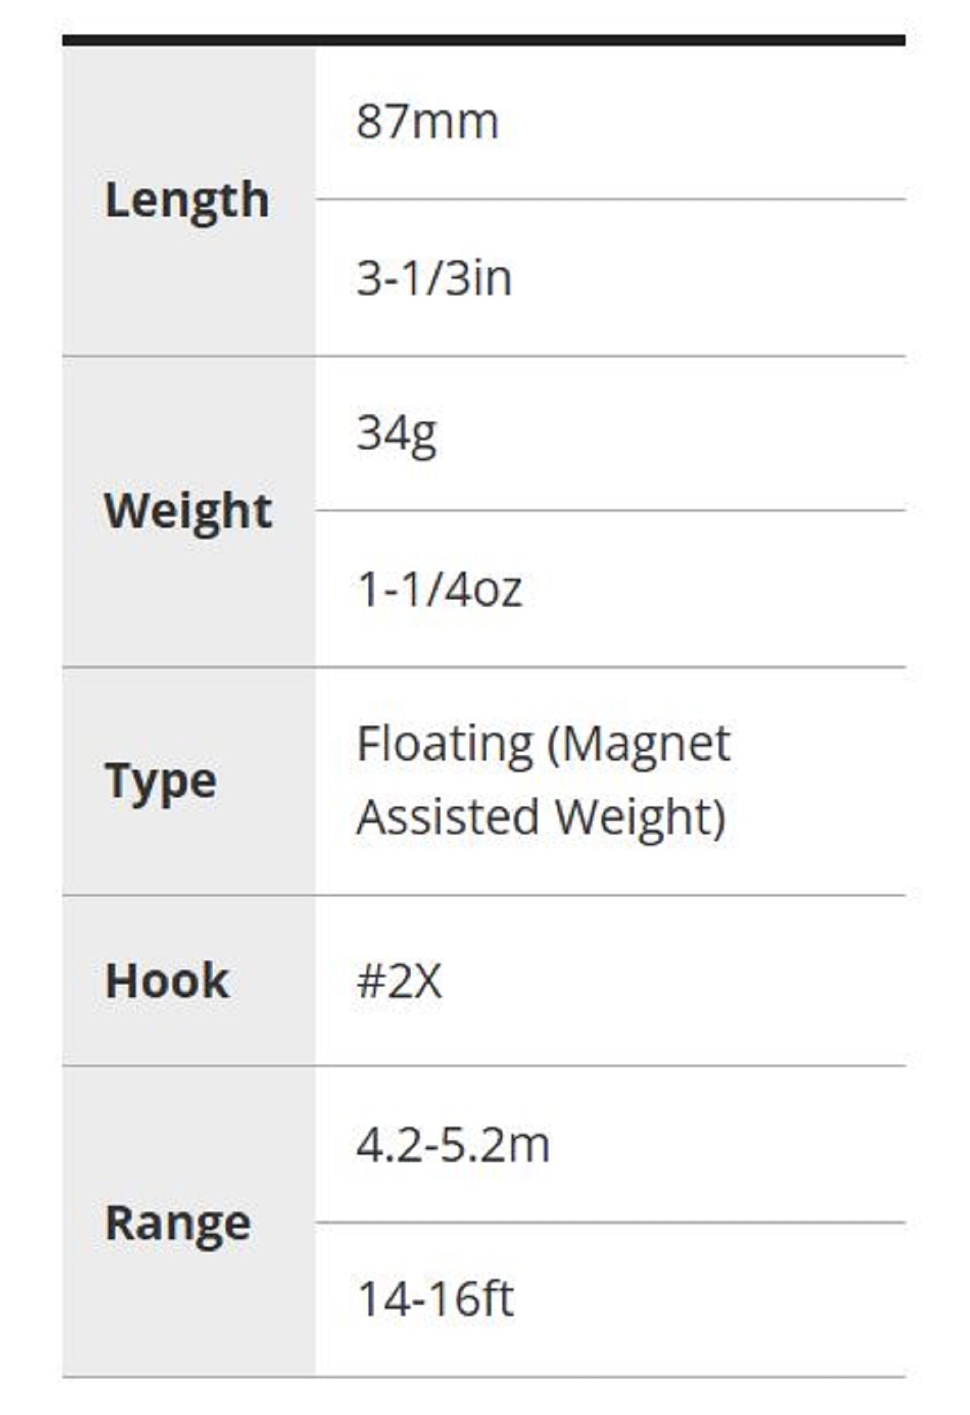Click the Range row header

(x=178, y=1223)
